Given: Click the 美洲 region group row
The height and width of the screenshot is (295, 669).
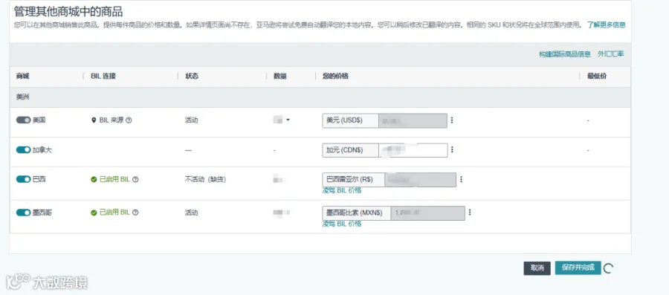Looking at the screenshot, I should [x=320, y=97].
